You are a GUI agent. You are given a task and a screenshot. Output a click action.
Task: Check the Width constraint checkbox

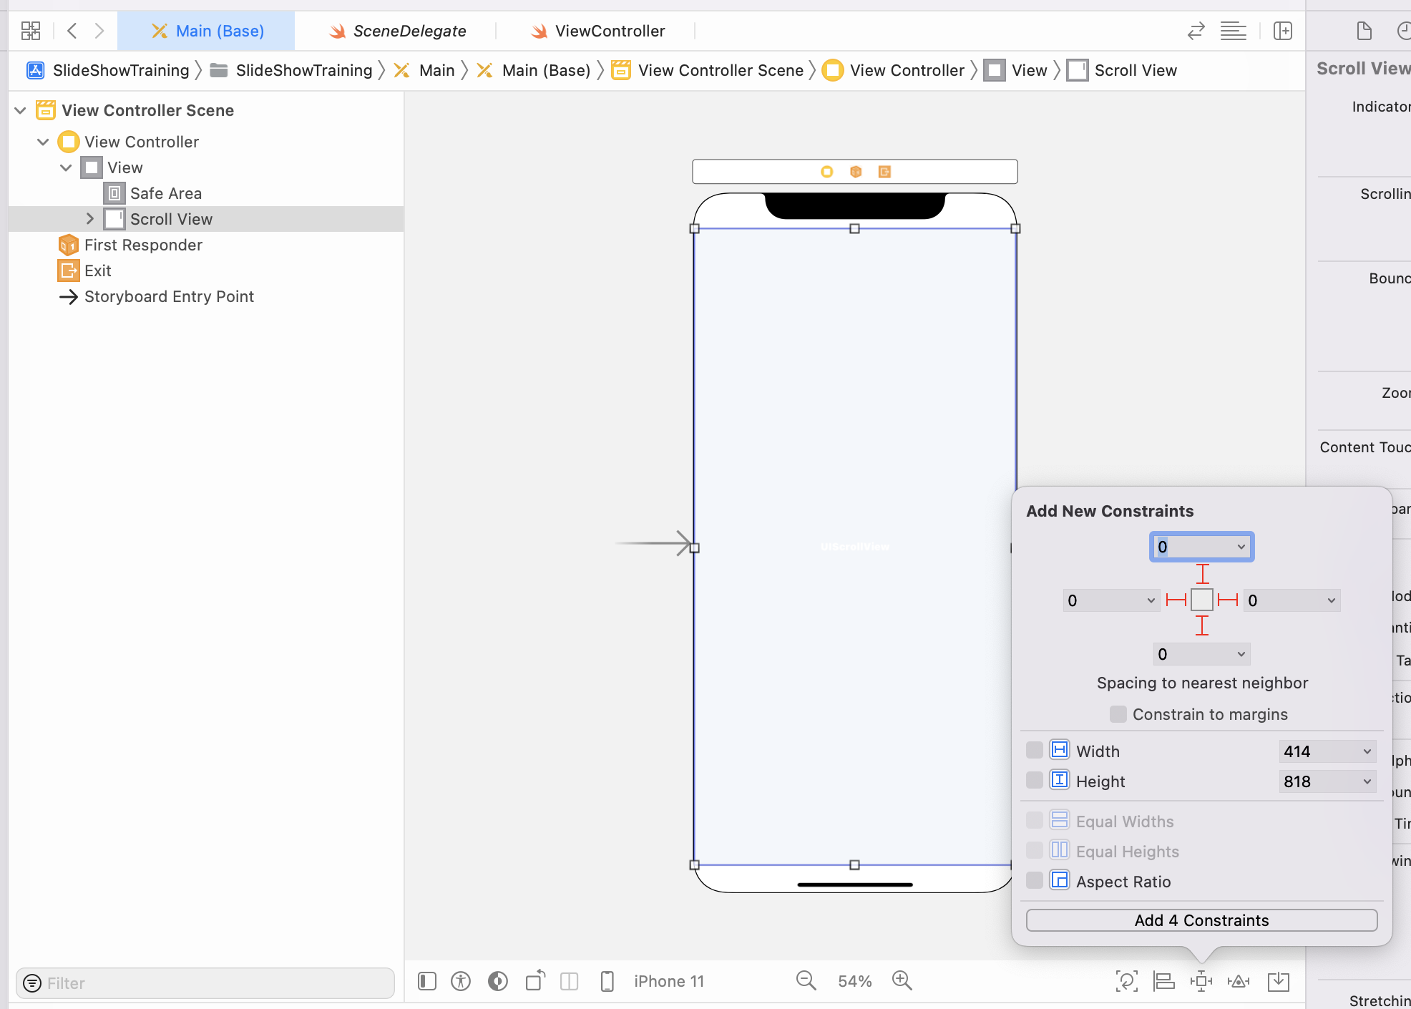click(x=1035, y=751)
